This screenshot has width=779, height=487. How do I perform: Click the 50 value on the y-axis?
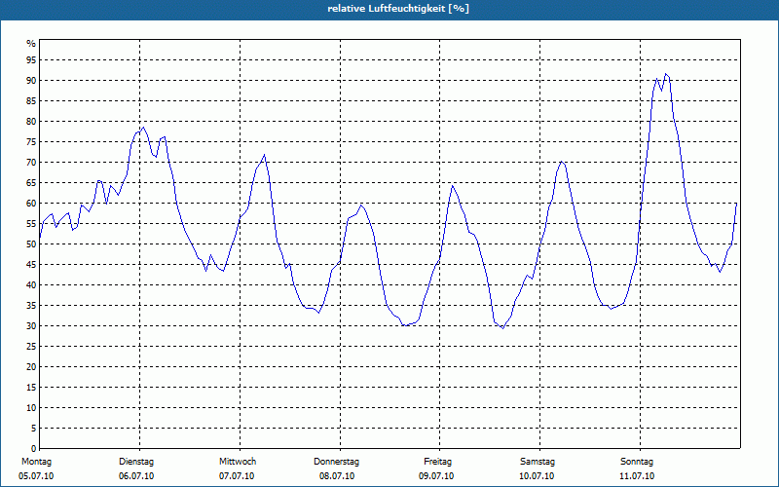(x=31, y=244)
